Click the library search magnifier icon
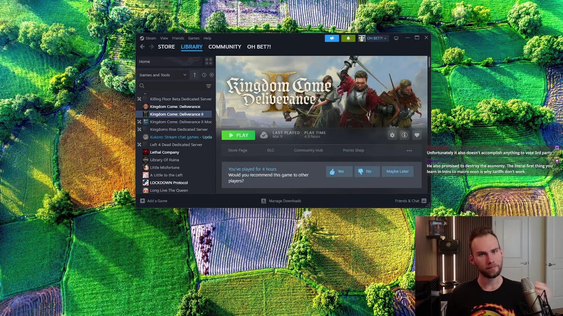 142,86
